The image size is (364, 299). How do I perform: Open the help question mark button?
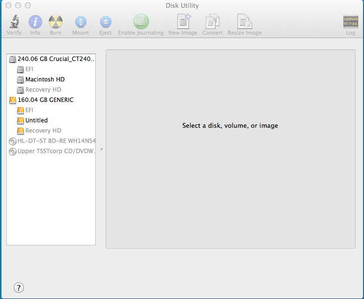coord(19,288)
